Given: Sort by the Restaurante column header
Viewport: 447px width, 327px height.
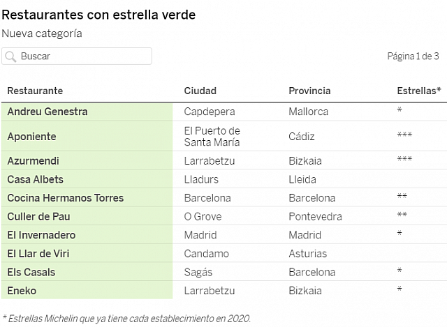Looking at the screenshot, I should point(35,91).
